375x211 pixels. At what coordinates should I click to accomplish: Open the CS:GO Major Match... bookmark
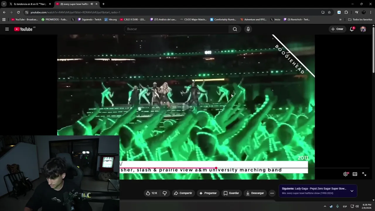193,20
